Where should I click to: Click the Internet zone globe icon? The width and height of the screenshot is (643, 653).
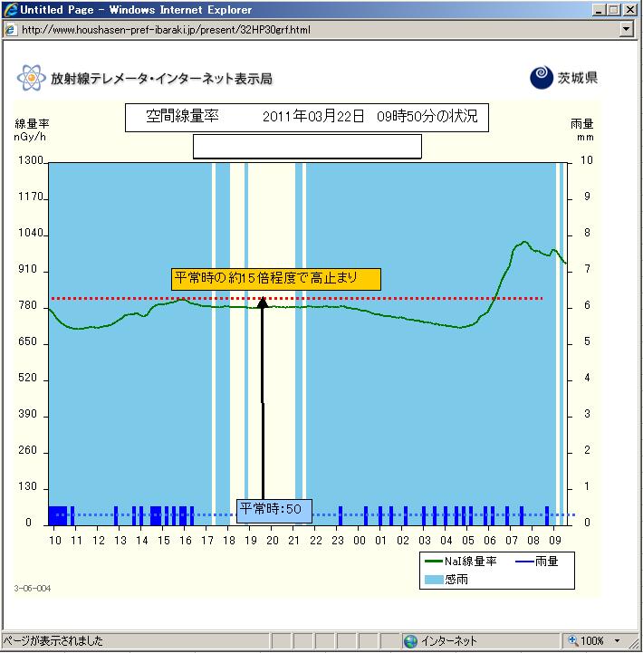pos(410,641)
